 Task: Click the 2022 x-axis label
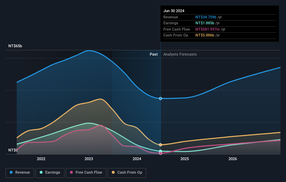(x=41, y=159)
